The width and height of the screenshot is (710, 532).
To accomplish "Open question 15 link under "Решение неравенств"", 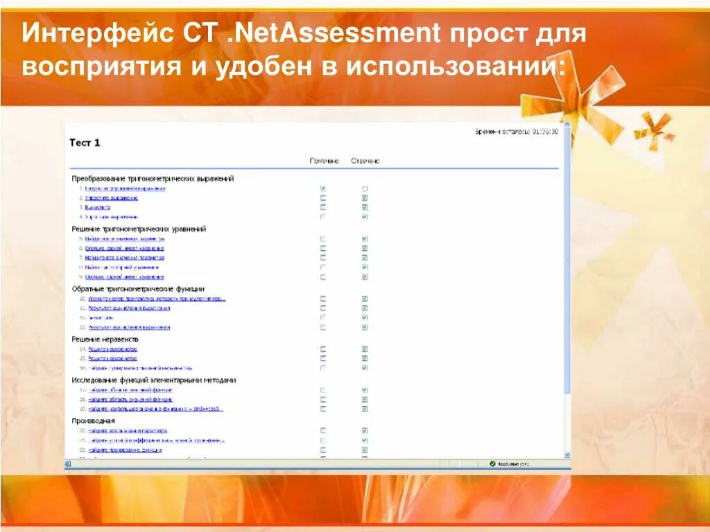I will point(112,358).
